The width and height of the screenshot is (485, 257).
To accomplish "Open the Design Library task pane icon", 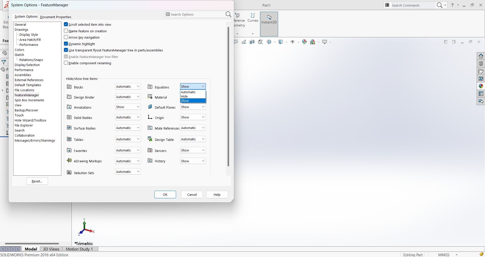I will click(x=481, y=63).
